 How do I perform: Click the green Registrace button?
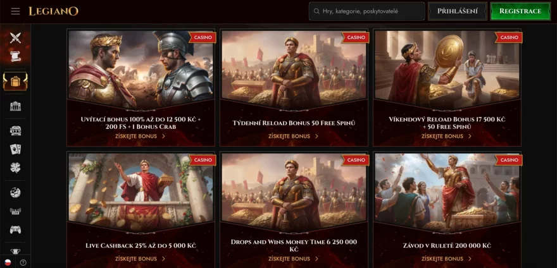point(520,11)
